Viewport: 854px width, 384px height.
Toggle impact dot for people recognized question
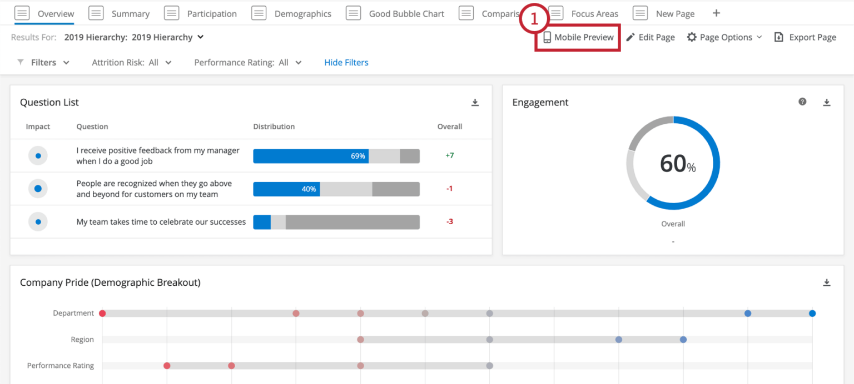pyautogui.click(x=38, y=189)
